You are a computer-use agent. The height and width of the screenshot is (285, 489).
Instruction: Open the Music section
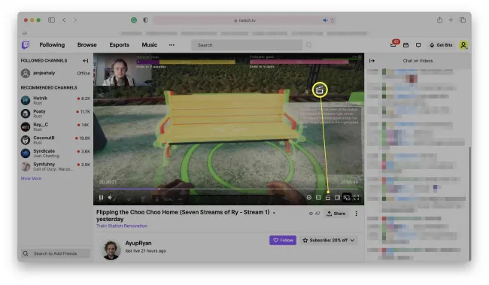(150, 45)
